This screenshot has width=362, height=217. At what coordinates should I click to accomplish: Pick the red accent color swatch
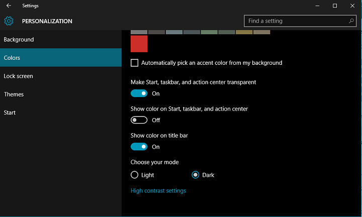139,44
